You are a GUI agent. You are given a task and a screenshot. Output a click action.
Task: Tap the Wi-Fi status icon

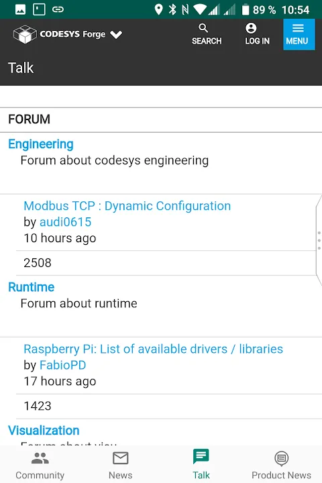tap(200, 9)
